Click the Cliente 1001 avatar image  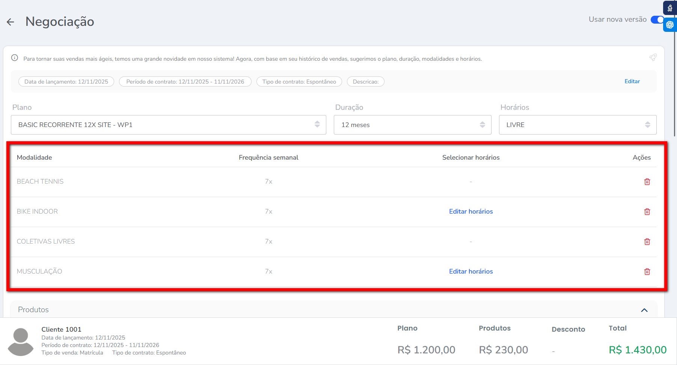pyautogui.click(x=21, y=342)
